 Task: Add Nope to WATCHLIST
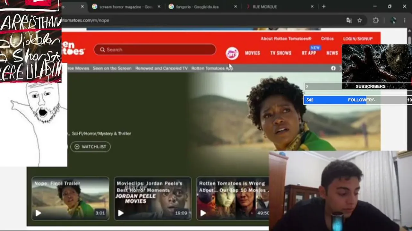coord(90,147)
